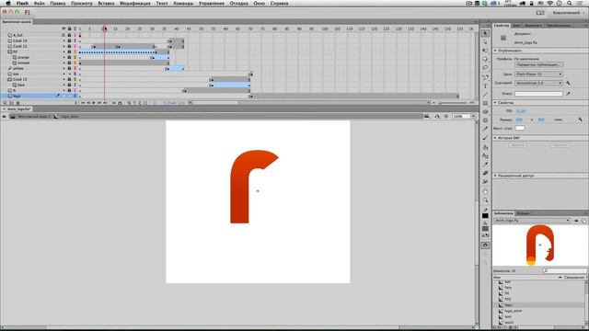Open the Flash application menu
Screen dimensions: 589x331
22,3
